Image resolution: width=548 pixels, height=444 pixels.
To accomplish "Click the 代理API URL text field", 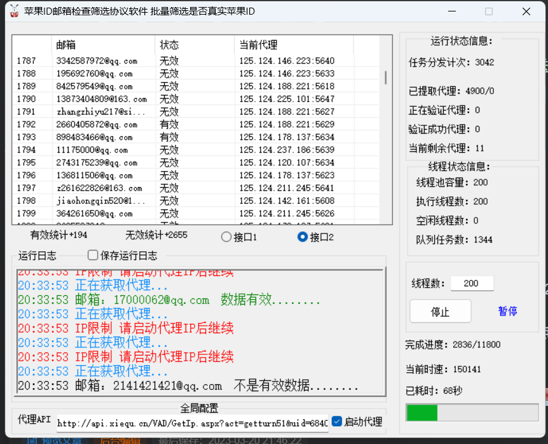I will click(192, 422).
